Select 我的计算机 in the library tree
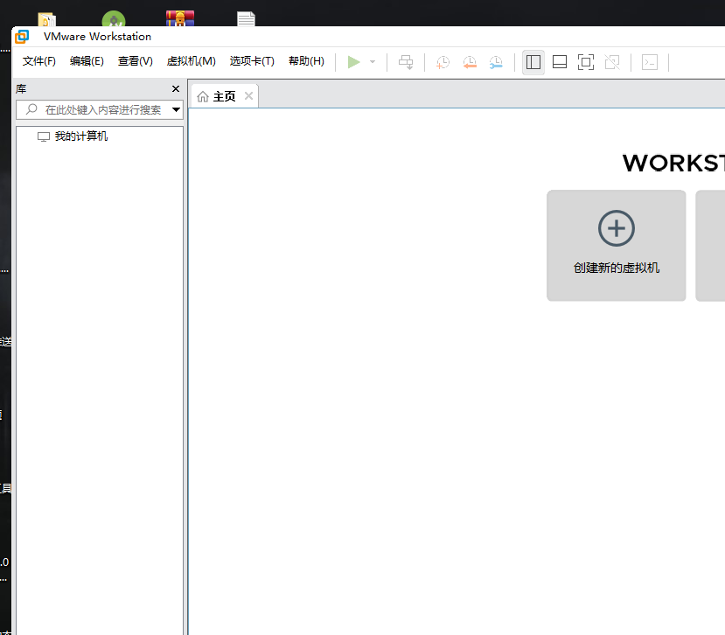725x635 pixels. [x=73, y=136]
